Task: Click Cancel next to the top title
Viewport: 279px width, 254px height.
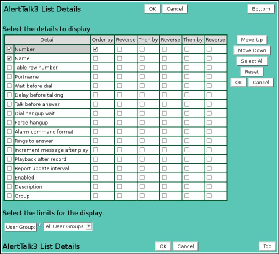Action: [x=175, y=9]
